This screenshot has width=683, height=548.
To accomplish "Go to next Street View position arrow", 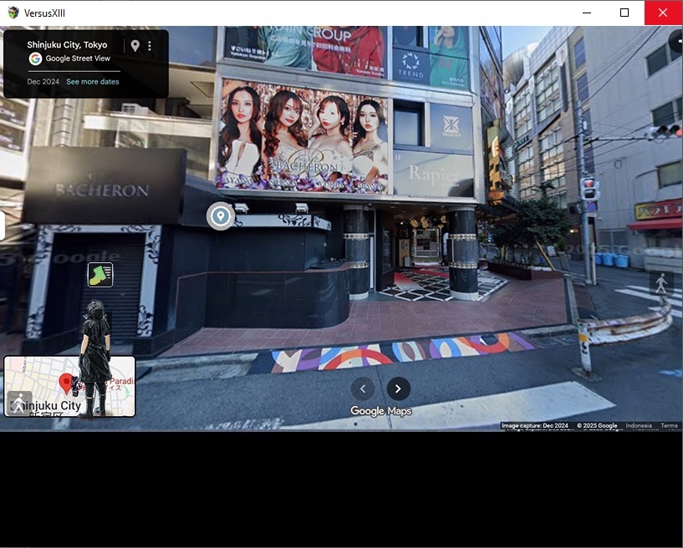I will pyautogui.click(x=399, y=388).
